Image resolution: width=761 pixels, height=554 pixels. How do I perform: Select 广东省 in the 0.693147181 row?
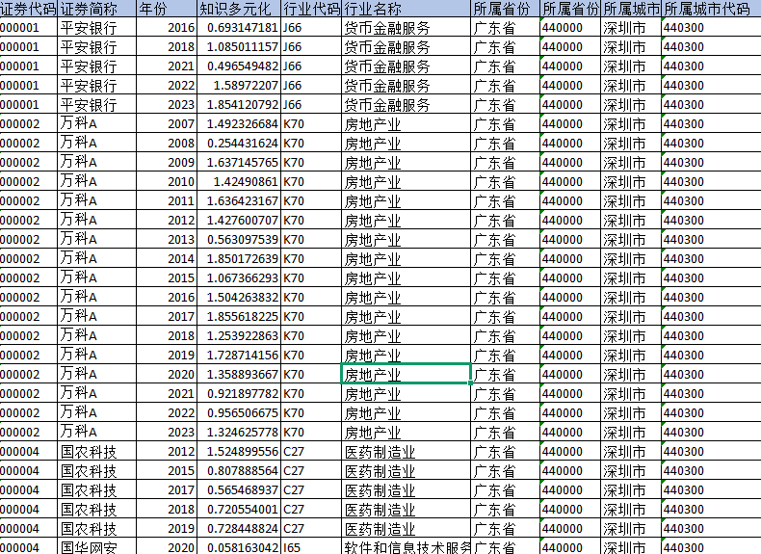pos(505,28)
